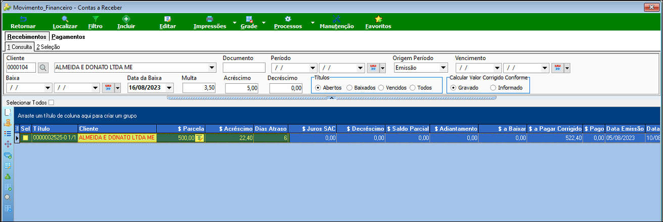The width and height of the screenshot is (663, 222).
Task: Click the Dias Atraso column header
Action: point(271,129)
